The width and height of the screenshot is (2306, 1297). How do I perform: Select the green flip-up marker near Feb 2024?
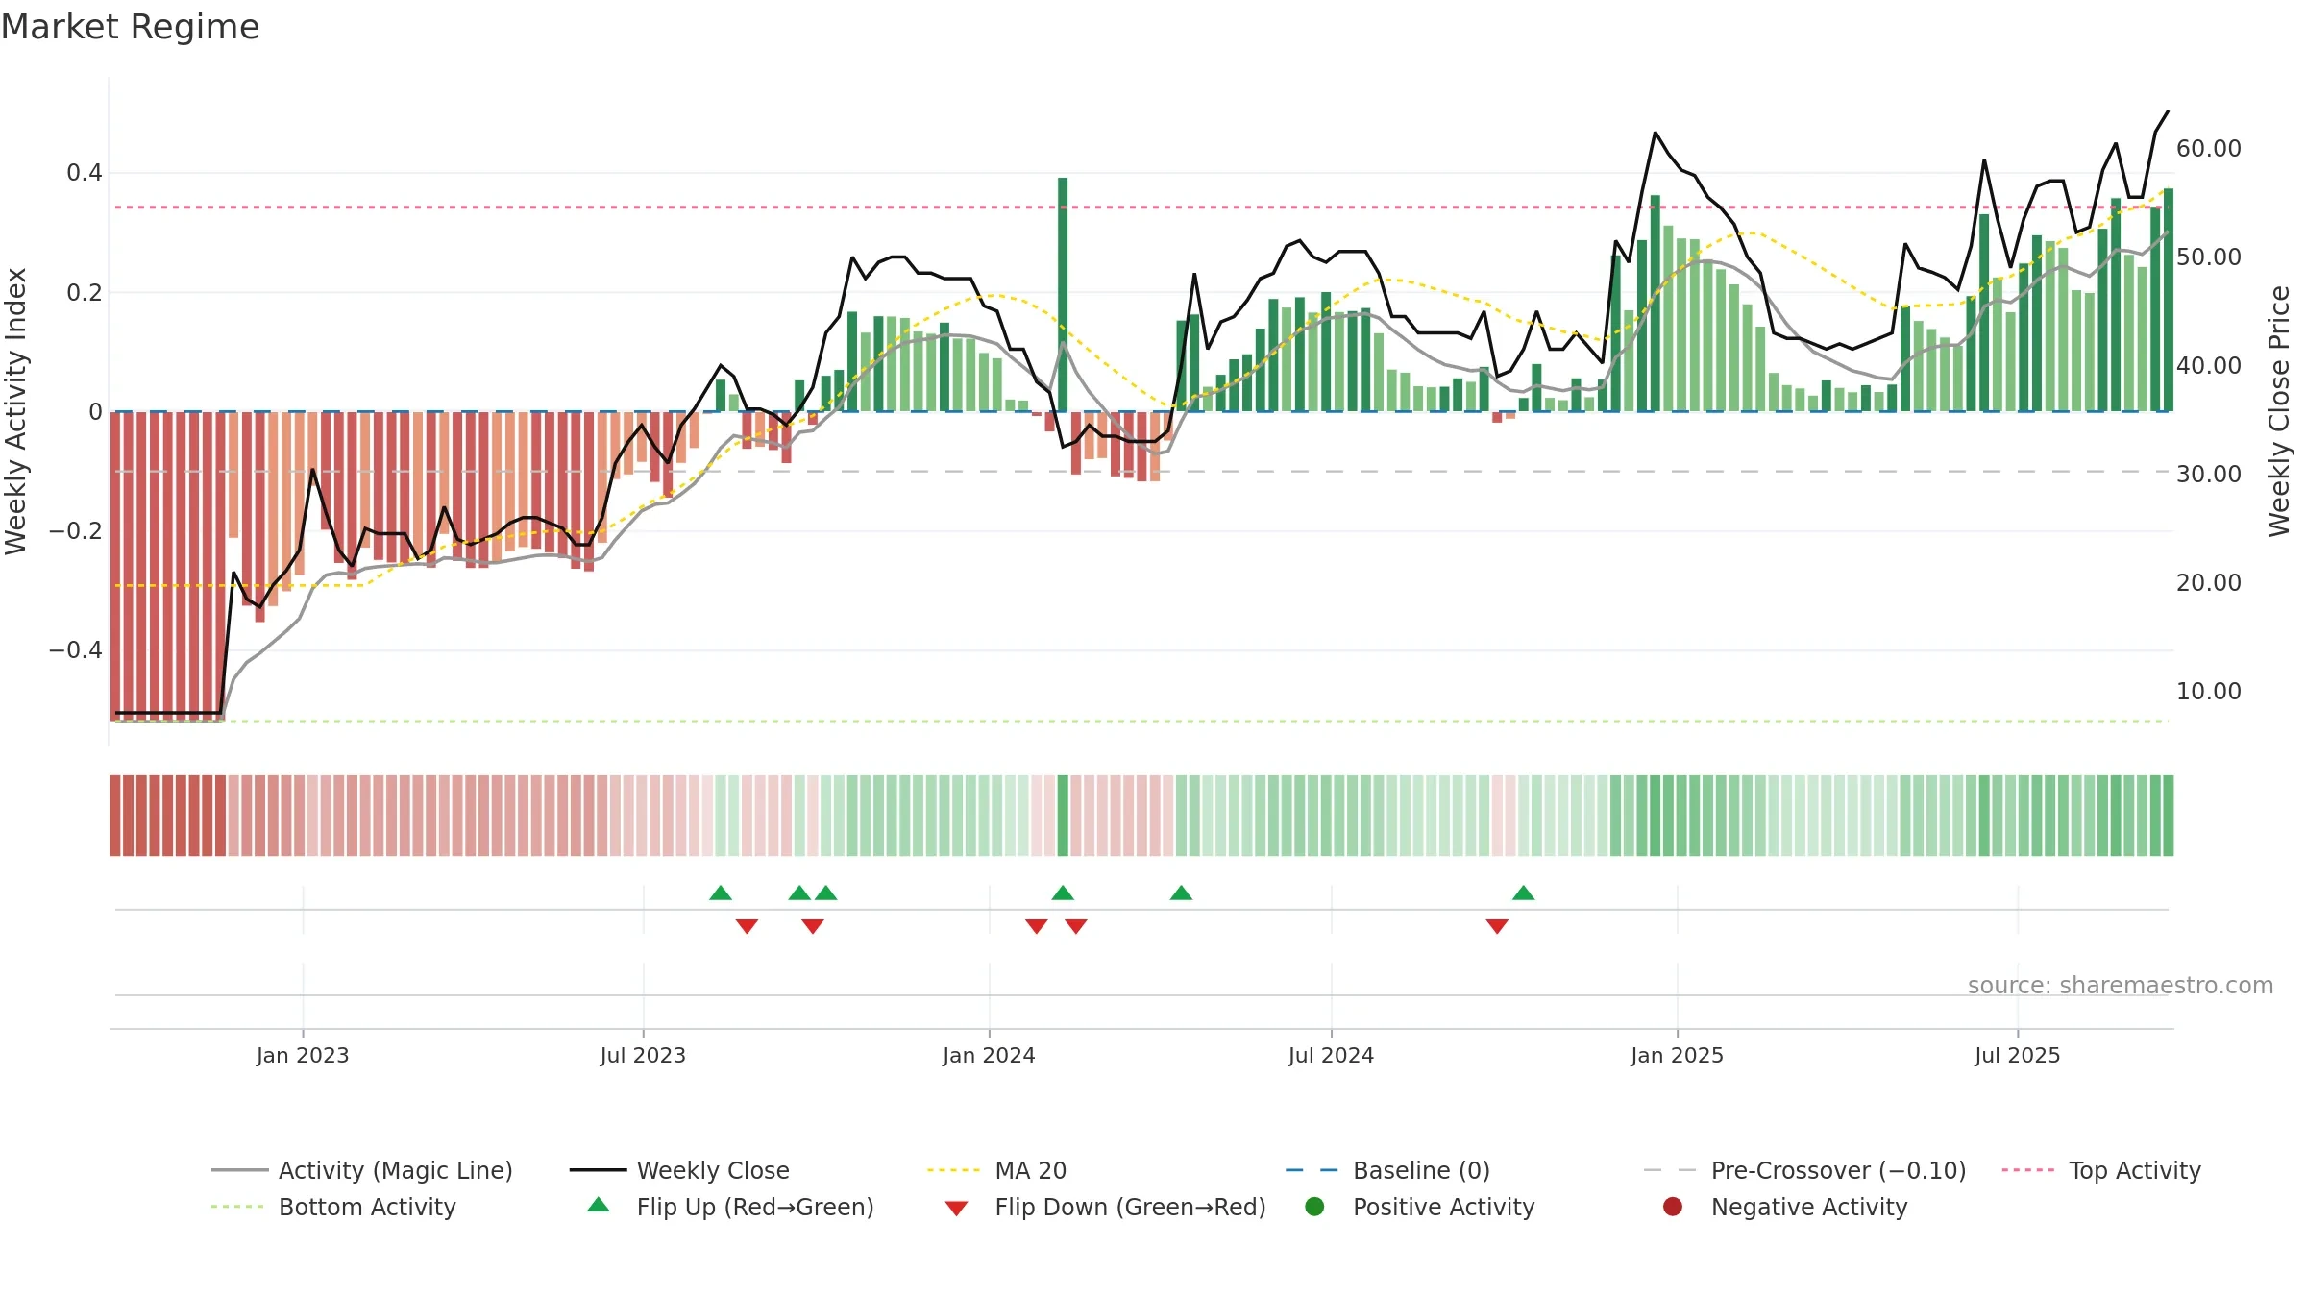(1063, 893)
